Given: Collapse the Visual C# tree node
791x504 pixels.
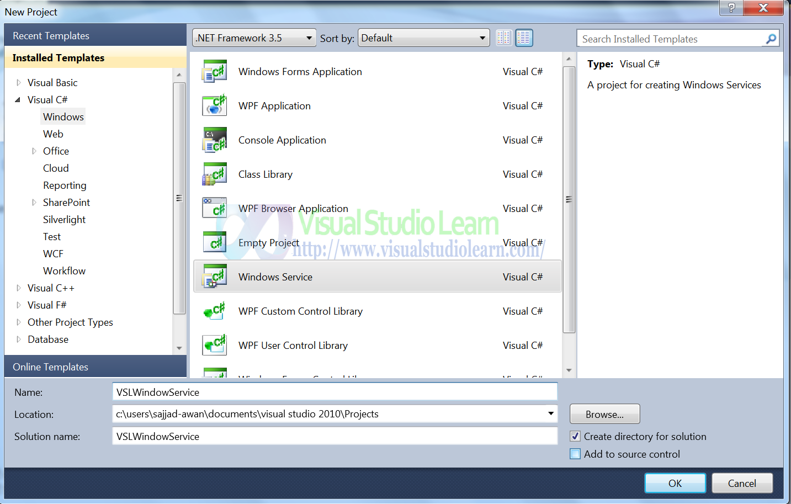Looking at the screenshot, I should click(18, 100).
